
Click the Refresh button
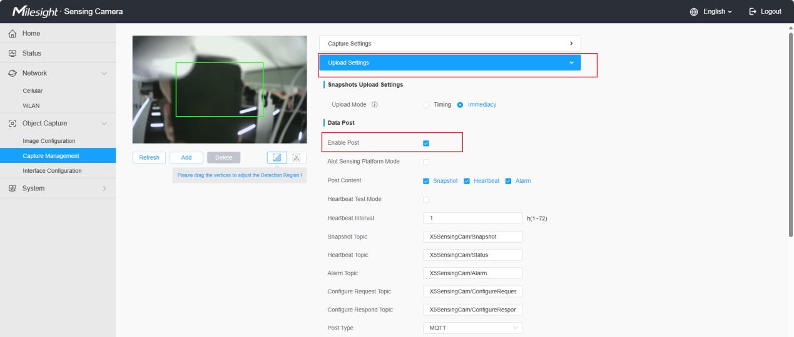149,158
